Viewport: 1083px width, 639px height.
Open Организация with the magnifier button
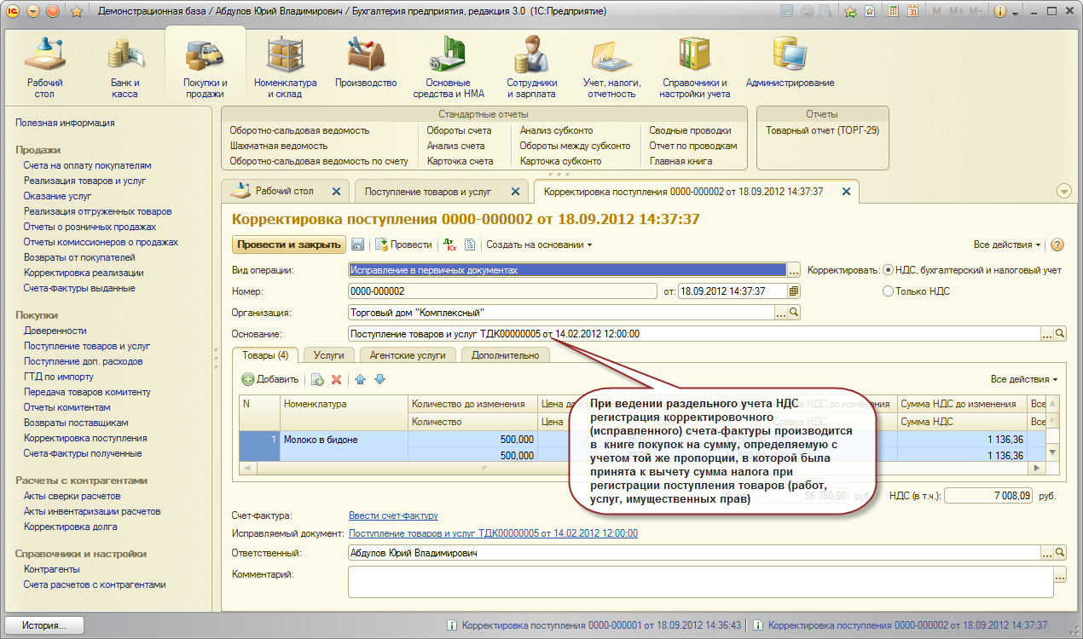click(794, 313)
